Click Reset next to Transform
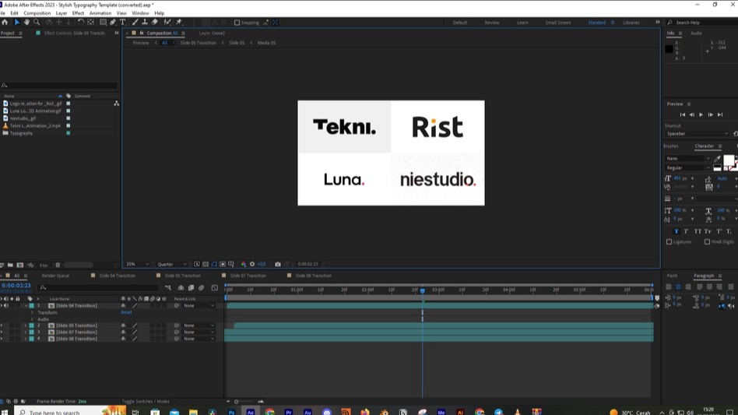Screen dimensions: 738x415 click(126, 312)
